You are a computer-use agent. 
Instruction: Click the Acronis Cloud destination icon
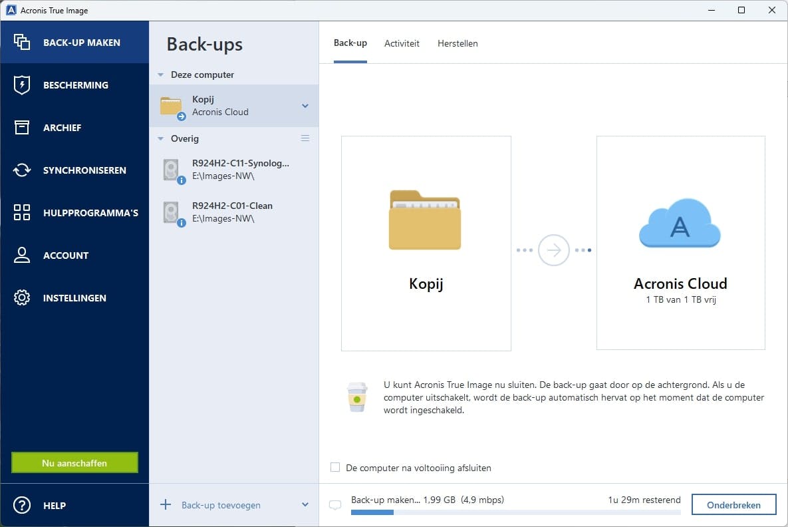(680, 222)
